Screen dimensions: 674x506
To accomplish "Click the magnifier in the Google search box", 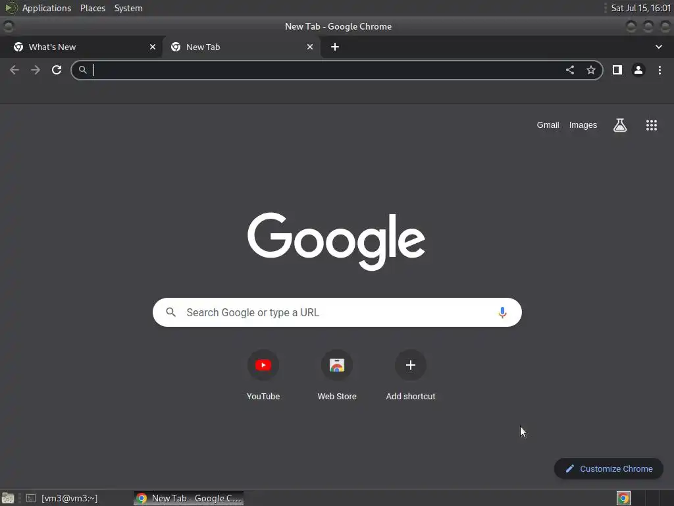I will (171, 312).
